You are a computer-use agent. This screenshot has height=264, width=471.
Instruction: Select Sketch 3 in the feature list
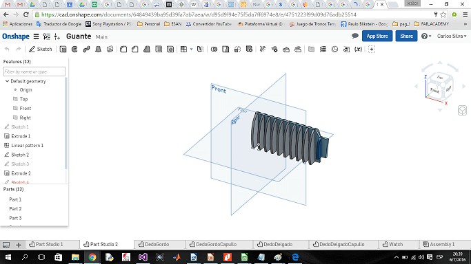click(20, 164)
